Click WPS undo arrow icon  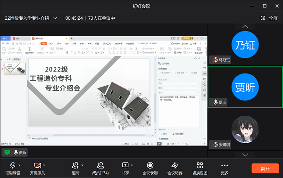(28, 44)
